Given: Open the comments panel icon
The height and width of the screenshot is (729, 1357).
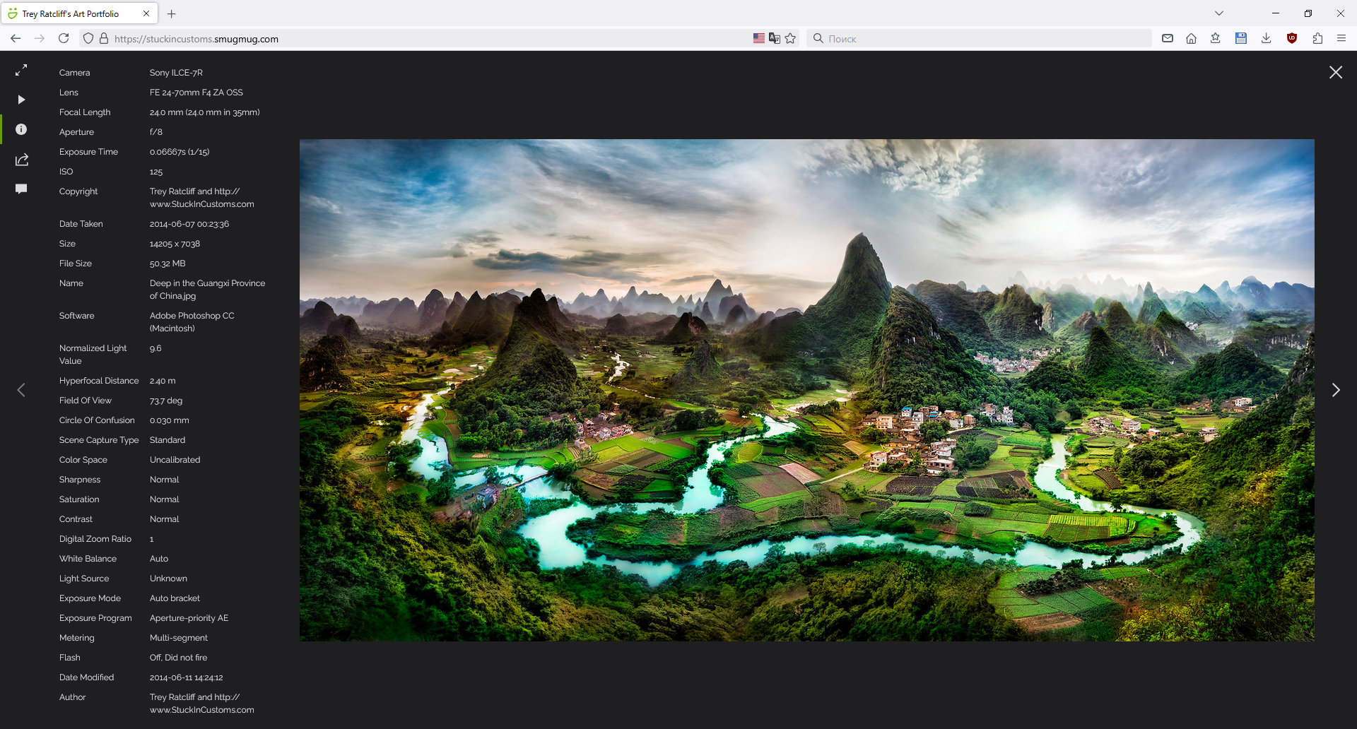Looking at the screenshot, I should point(21,189).
